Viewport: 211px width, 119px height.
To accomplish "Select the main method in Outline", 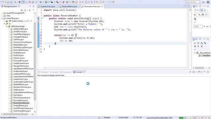I will tap(205, 56).
